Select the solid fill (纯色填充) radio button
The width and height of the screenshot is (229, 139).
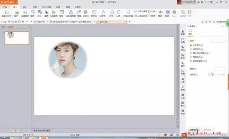click(191, 45)
